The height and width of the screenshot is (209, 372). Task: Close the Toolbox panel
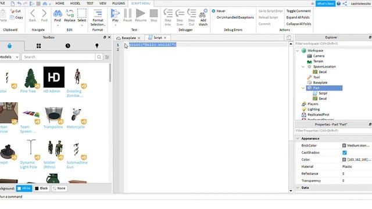pos(109,37)
